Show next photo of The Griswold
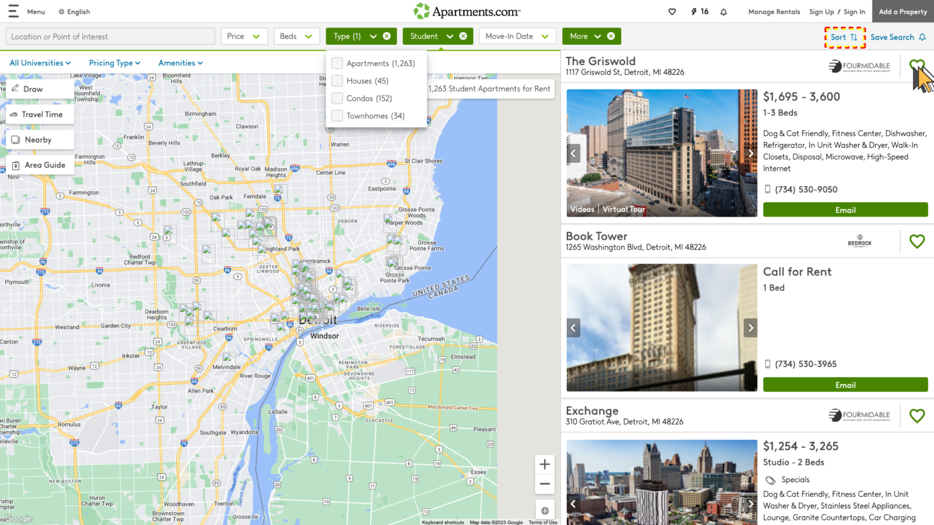 (750, 153)
